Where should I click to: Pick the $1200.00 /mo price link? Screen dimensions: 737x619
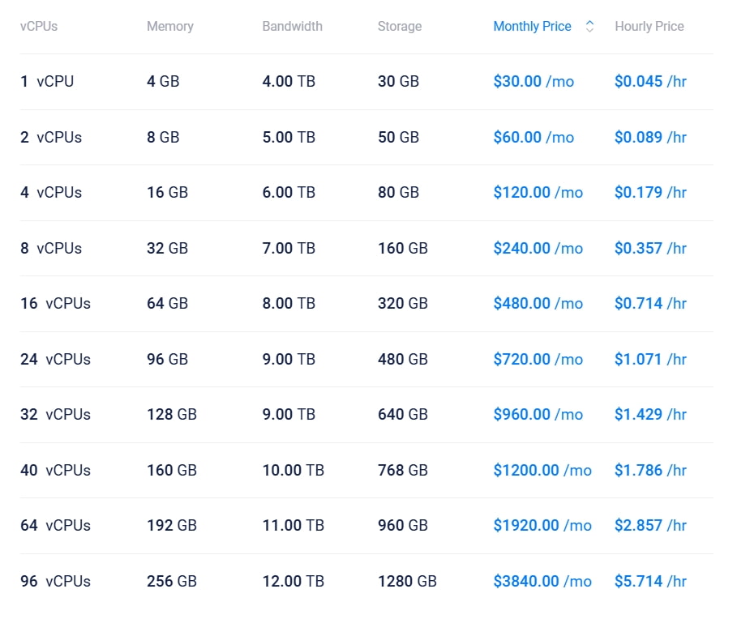click(x=542, y=470)
